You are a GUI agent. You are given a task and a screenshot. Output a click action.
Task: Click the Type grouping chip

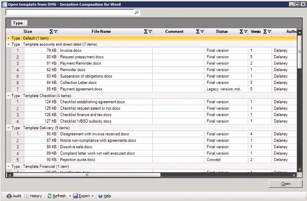pyautogui.click(x=19, y=23)
